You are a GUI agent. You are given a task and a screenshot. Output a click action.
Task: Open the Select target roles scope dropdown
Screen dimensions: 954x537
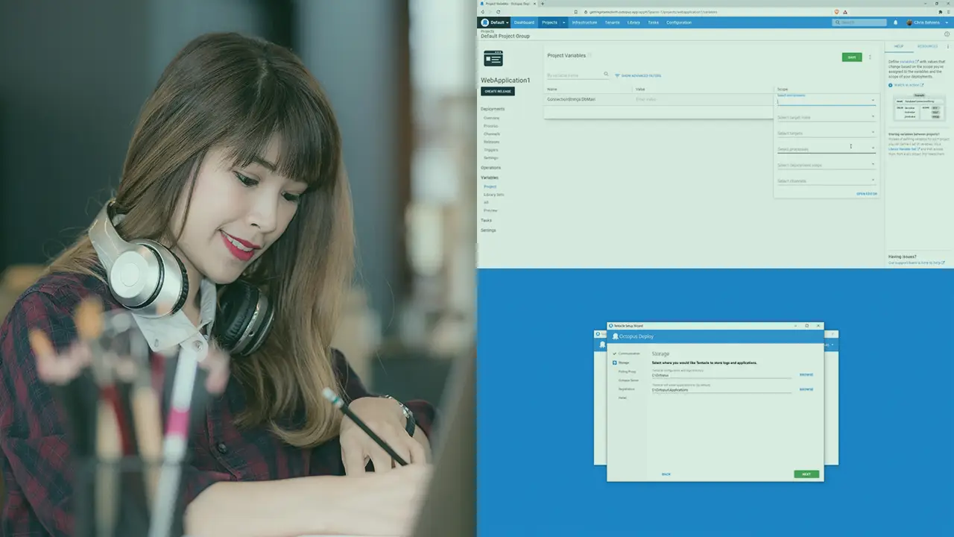point(827,117)
